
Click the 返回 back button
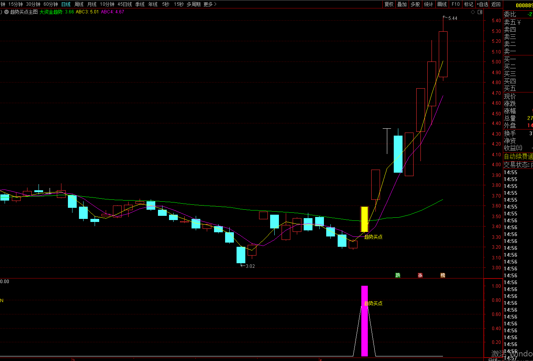[x=496, y=4]
